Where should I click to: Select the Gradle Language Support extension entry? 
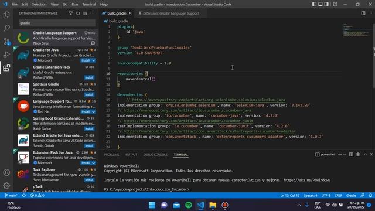[56, 38]
